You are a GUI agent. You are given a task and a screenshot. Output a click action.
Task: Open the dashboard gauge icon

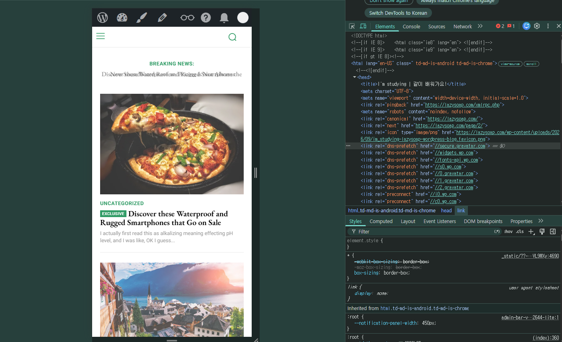click(122, 18)
